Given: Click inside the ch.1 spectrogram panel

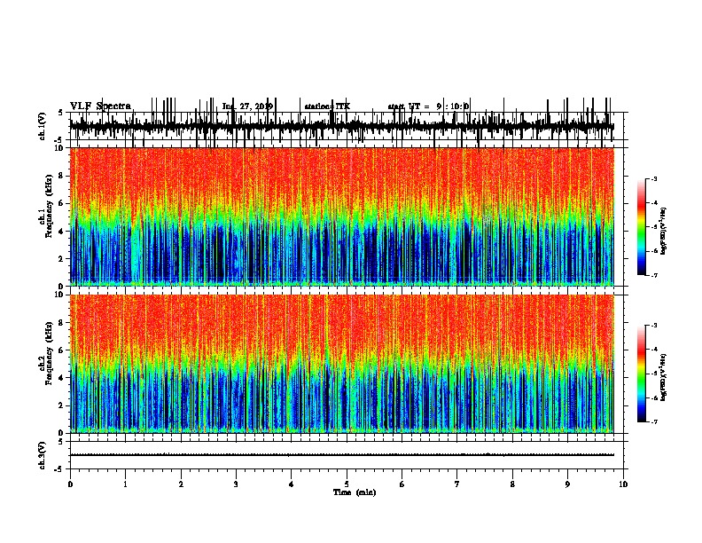Looking at the screenshot, I should coord(341,216).
